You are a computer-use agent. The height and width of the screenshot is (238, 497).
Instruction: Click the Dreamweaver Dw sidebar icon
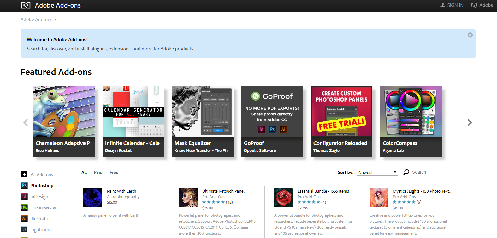pos(24,207)
